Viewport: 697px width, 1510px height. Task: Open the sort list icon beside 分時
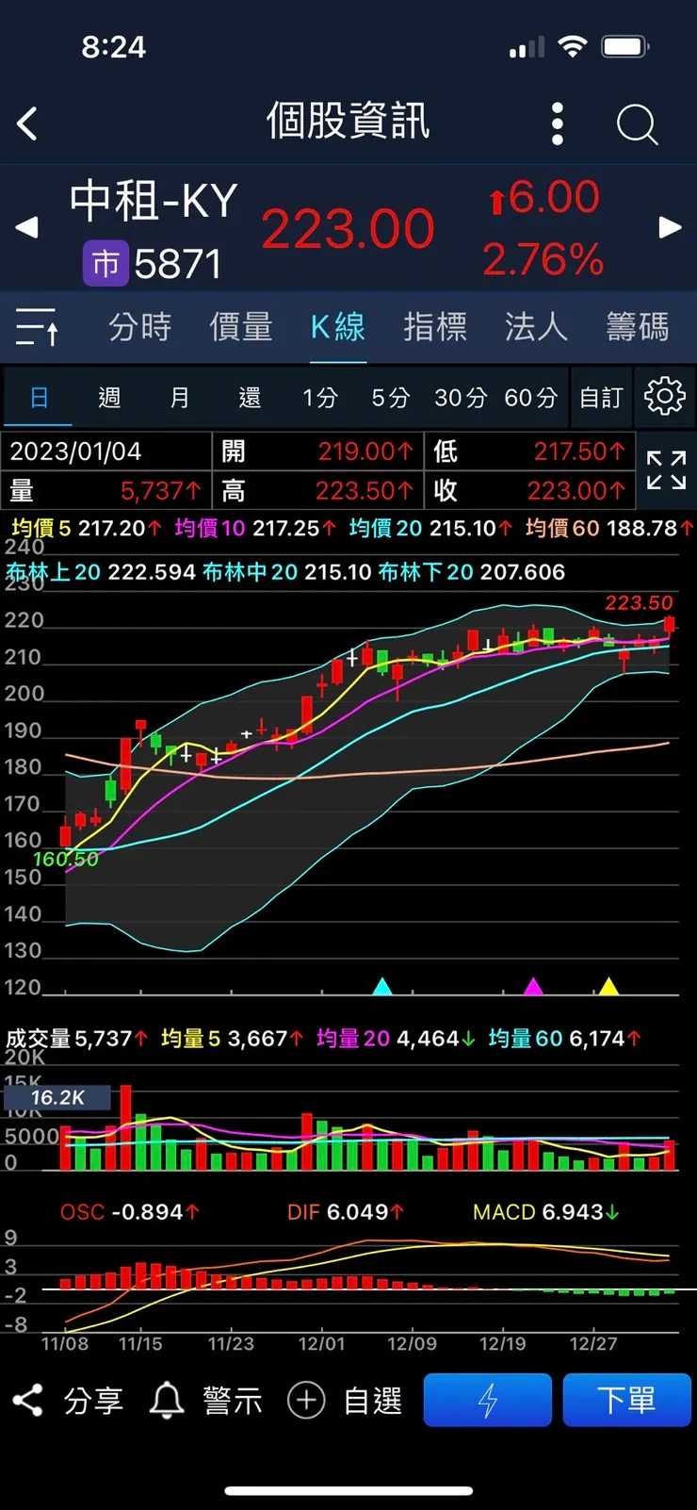(x=38, y=327)
